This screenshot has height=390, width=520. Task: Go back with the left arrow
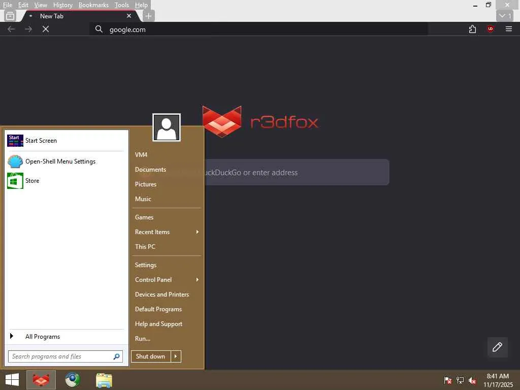coord(11,29)
